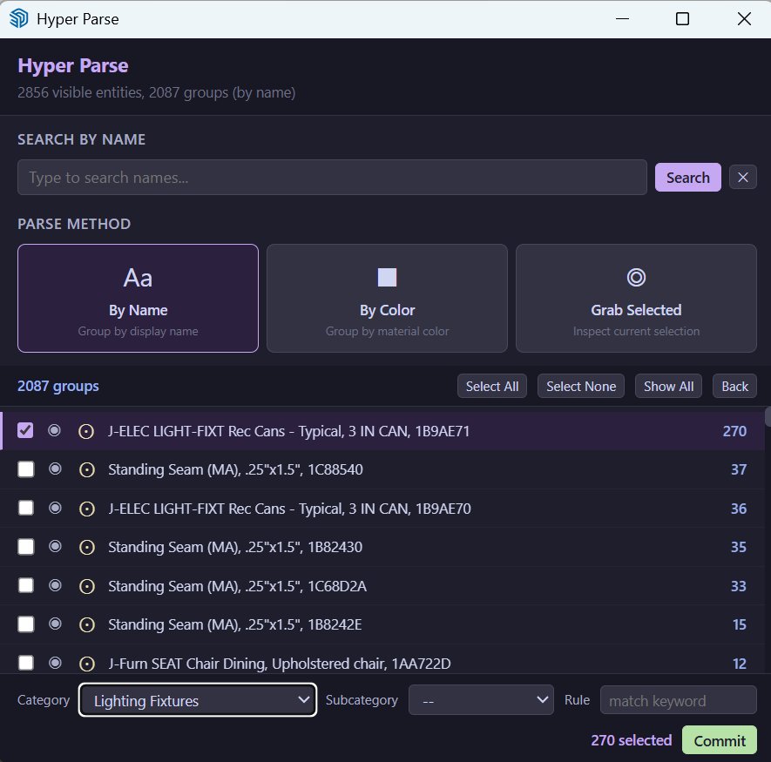Switch to the Grab Selected parse method
This screenshot has height=762, width=771.
(x=636, y=298)
